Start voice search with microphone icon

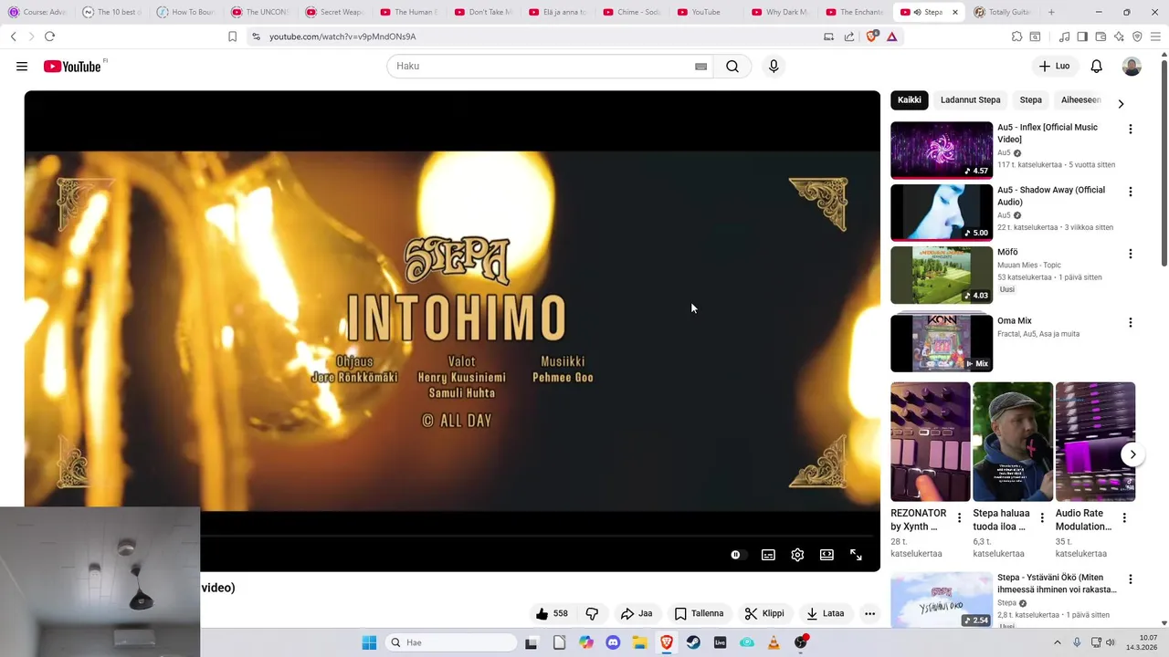click(774, 67)
